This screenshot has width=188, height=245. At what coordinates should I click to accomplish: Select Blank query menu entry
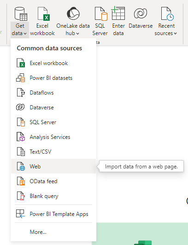(53, 196)
